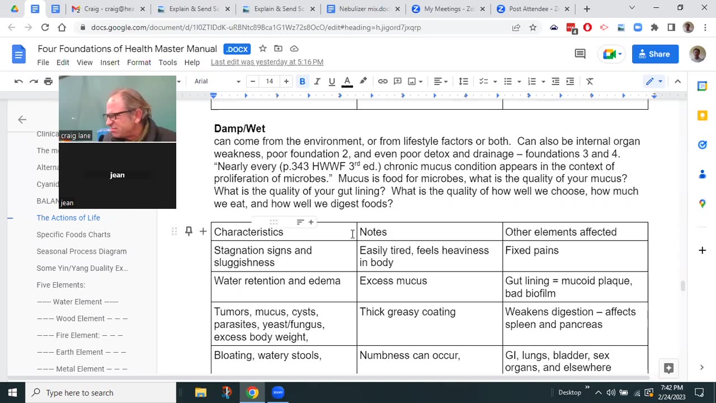Click the Print icon in the toolbar
716x403 pixels.
[x=49, y=82]
